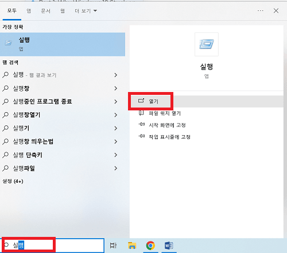Click the 실행 app icon in best match
Viewport: 287px width, 253px height.
tap(9, 43)
